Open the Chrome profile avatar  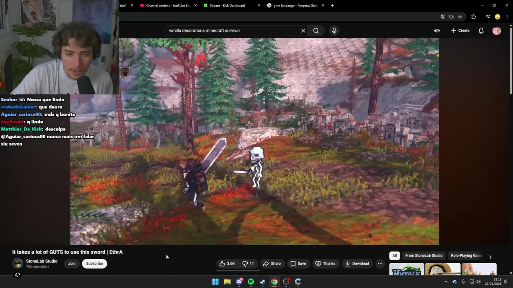[x=497, y=17]
